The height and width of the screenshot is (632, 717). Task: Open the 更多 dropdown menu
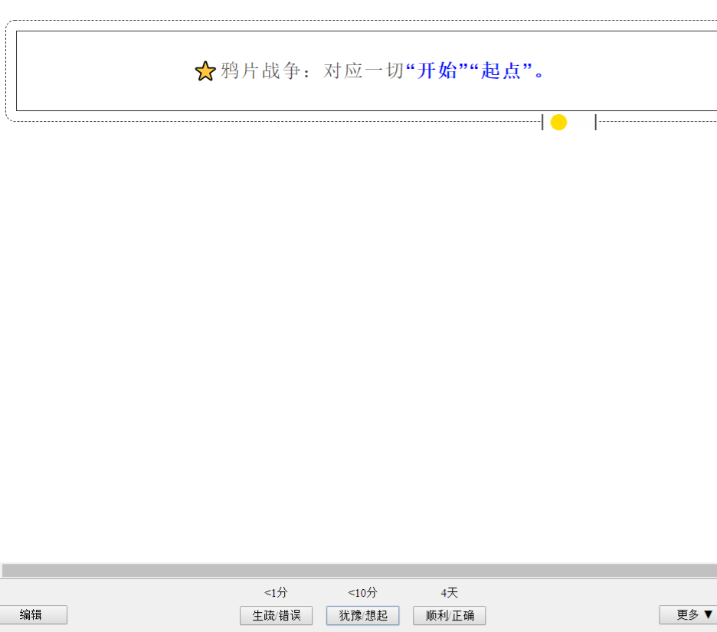(x=688, y=614)
